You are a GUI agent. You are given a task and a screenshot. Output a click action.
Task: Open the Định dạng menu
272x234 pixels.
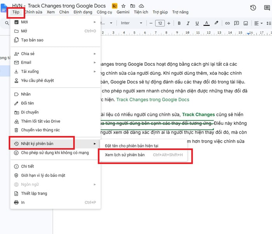coord(83,12)
